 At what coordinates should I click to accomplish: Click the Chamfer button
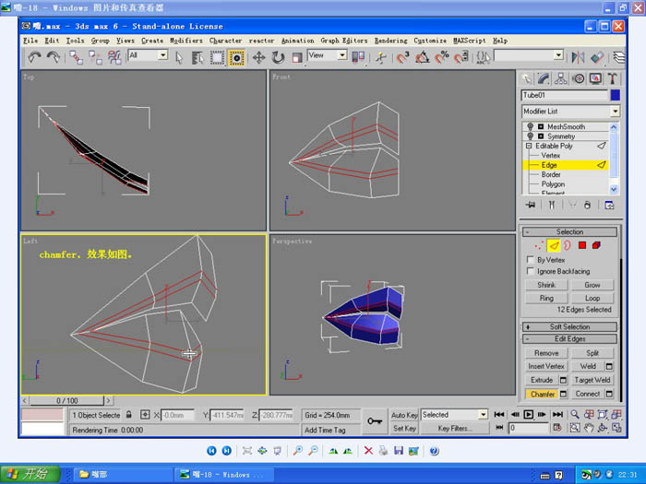542,394
